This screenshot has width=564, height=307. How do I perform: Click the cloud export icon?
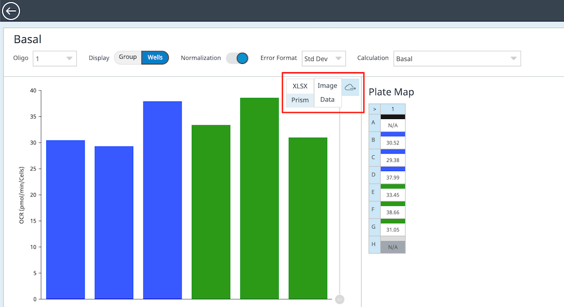point(350,87)
